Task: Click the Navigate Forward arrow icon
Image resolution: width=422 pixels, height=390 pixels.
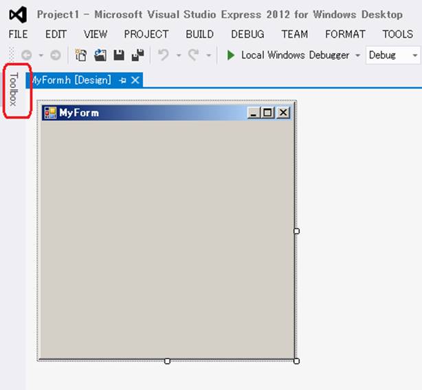Action: [x=55, y=56]
